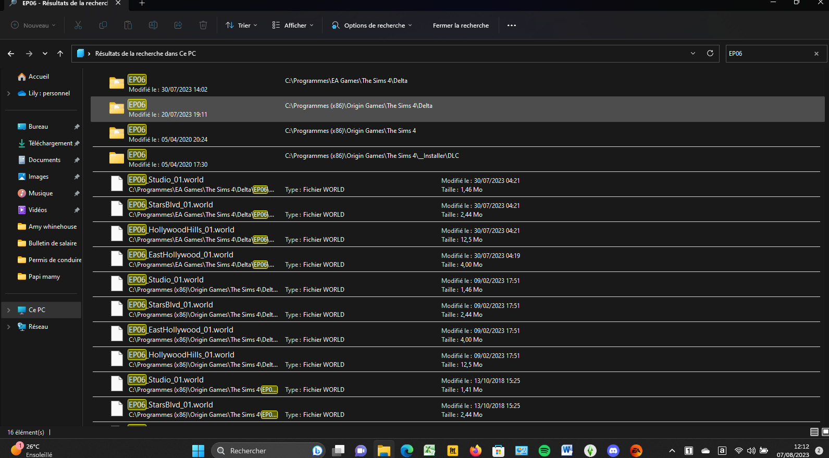Click the EP06 search results tab
Image resolution: width=829 pixels, height=458 pixels.
coord(65,3)
